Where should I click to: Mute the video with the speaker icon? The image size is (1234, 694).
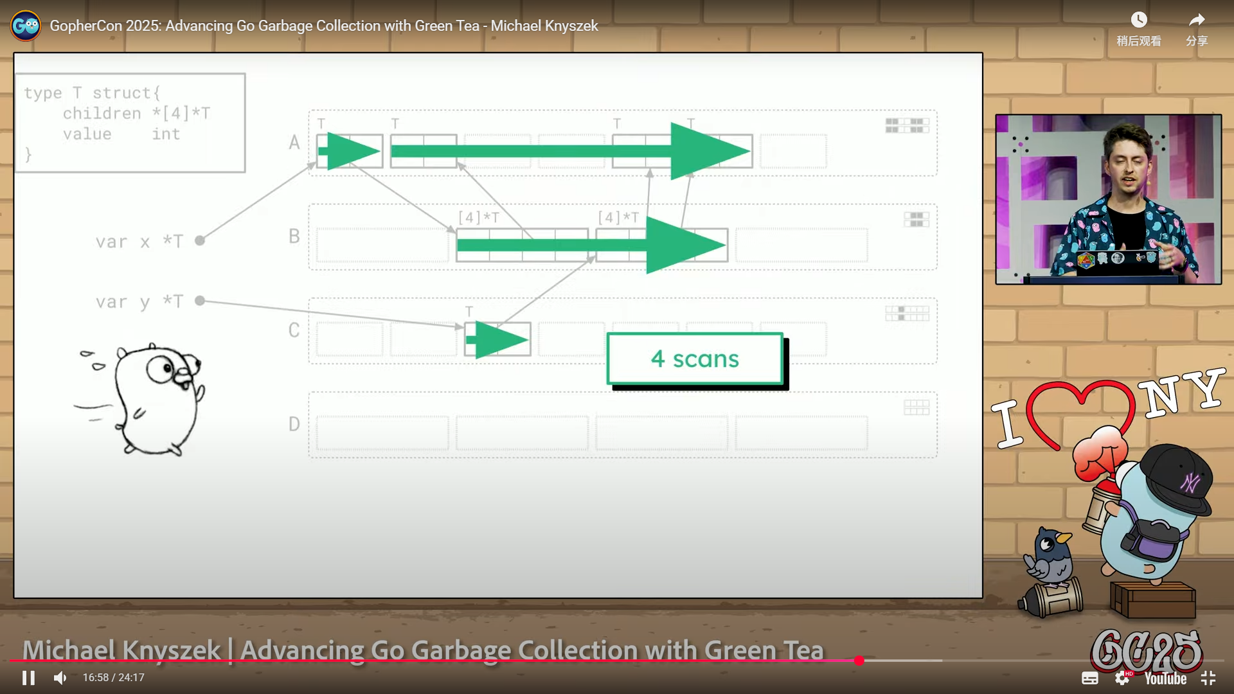tap(60, 678)
